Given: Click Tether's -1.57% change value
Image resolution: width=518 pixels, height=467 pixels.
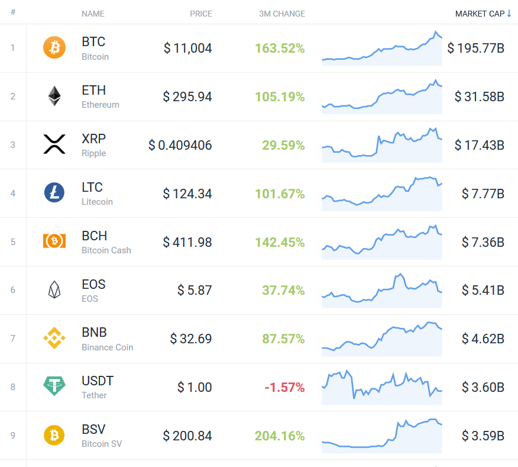Looking at the screenshot, I should [284, 387].
